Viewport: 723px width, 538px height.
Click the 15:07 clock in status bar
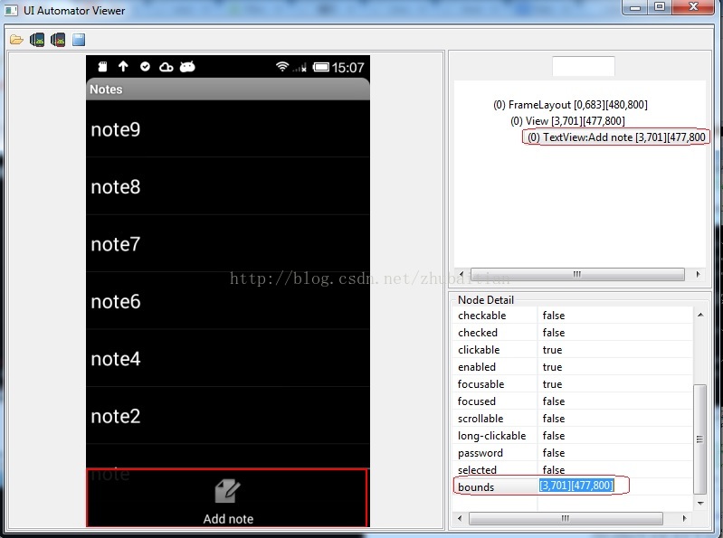point(347,68)
